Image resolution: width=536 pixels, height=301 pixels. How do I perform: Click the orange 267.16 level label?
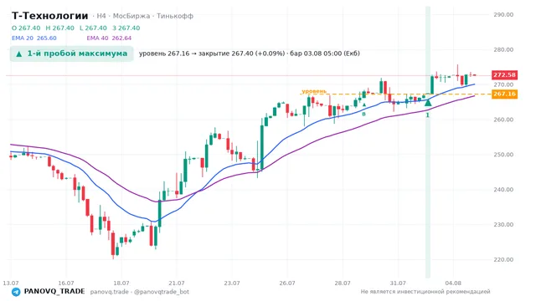coord(504,94)
